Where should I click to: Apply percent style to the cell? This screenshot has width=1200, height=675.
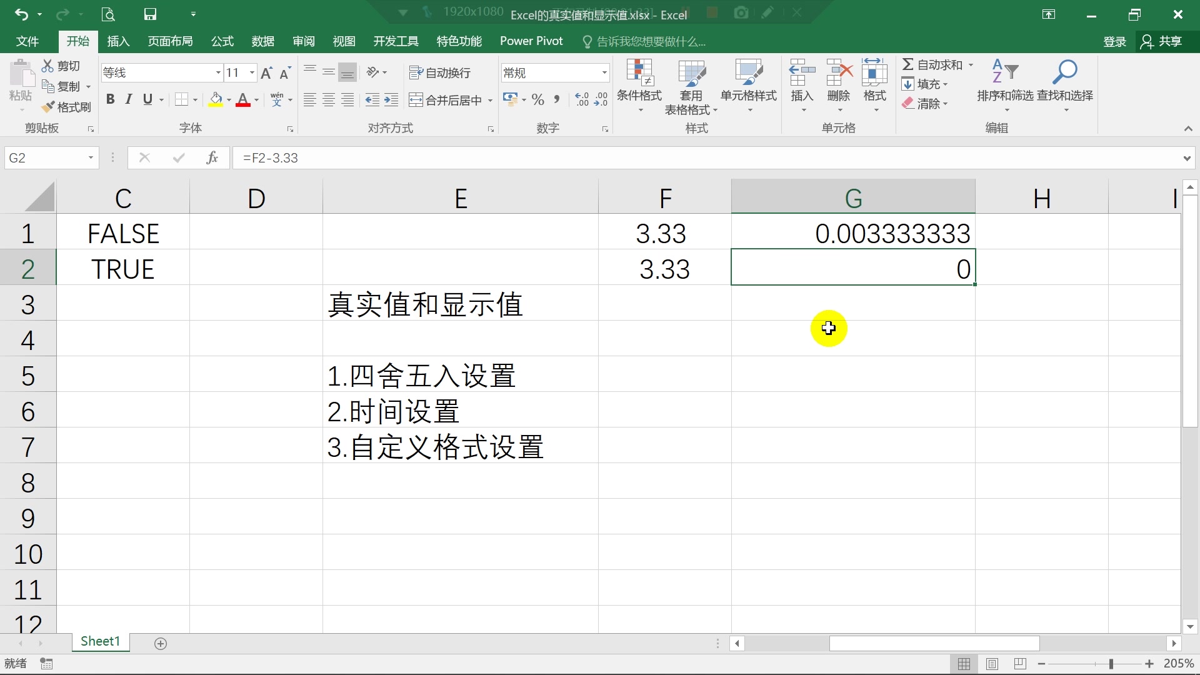pos(537,99)
